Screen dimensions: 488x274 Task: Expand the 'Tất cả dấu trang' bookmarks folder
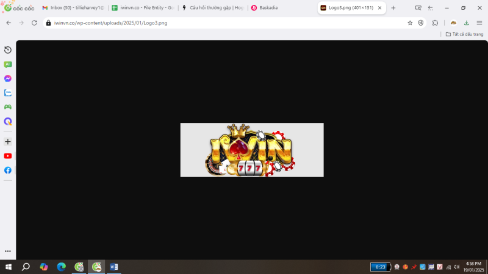tap(465, 34)
